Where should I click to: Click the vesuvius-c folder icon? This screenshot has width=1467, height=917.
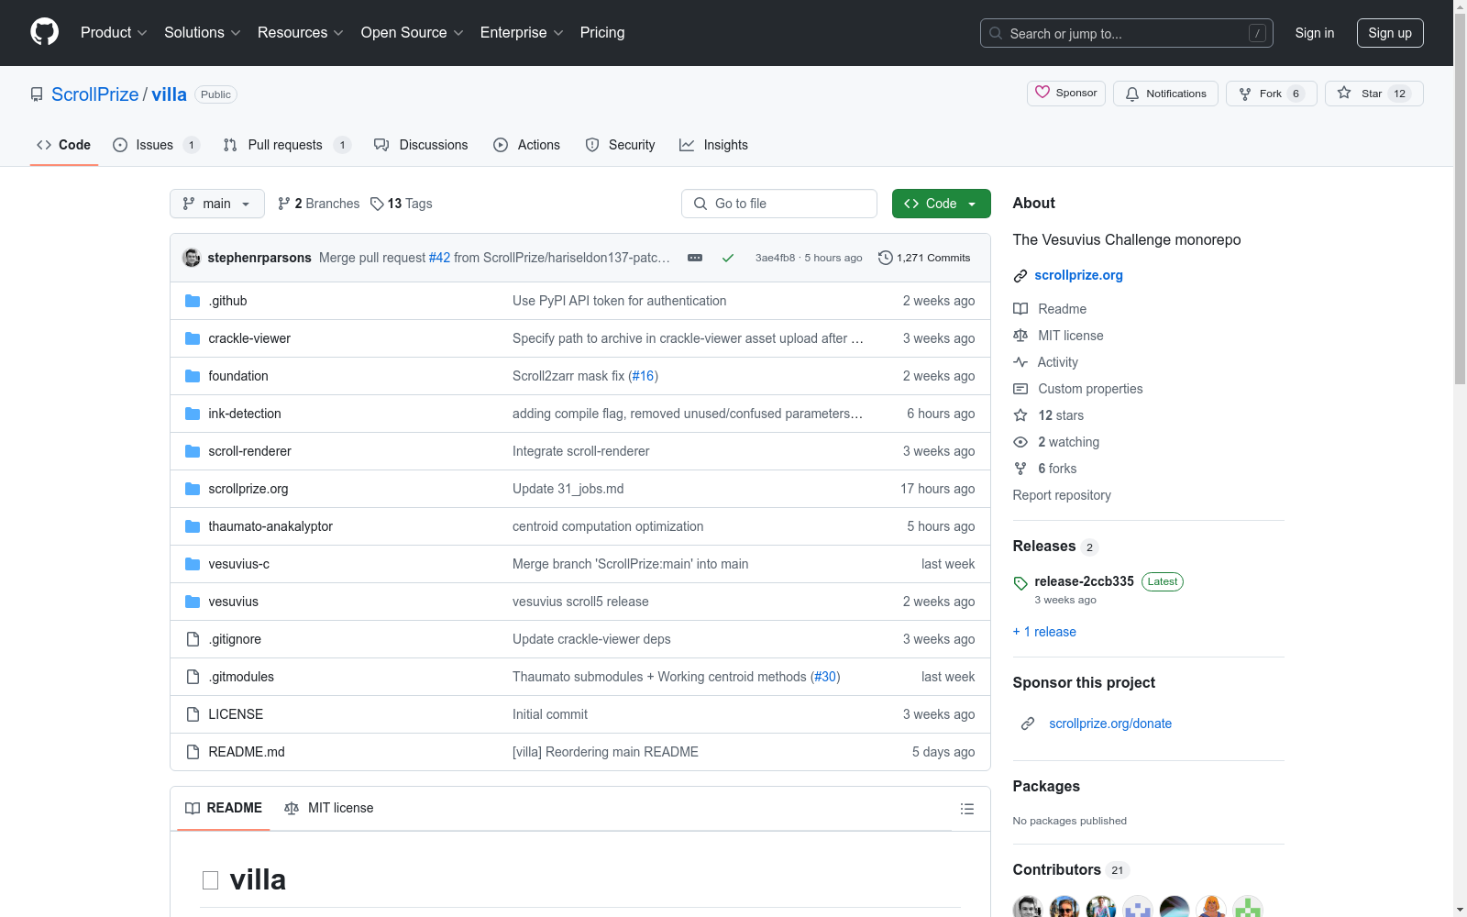pos(193,564)
